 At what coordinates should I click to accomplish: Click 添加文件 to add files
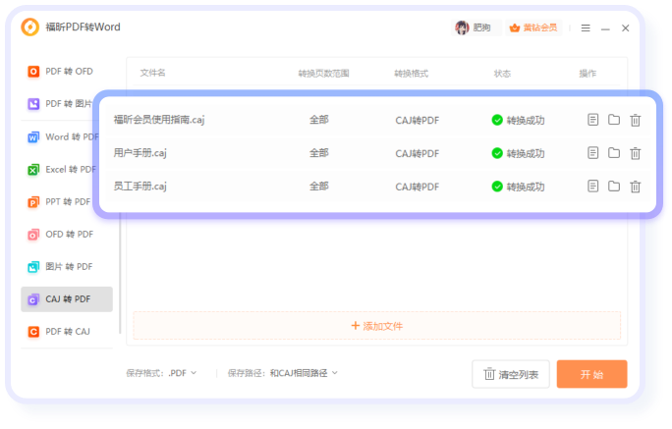pyautogui.click(x=377, y=326)
